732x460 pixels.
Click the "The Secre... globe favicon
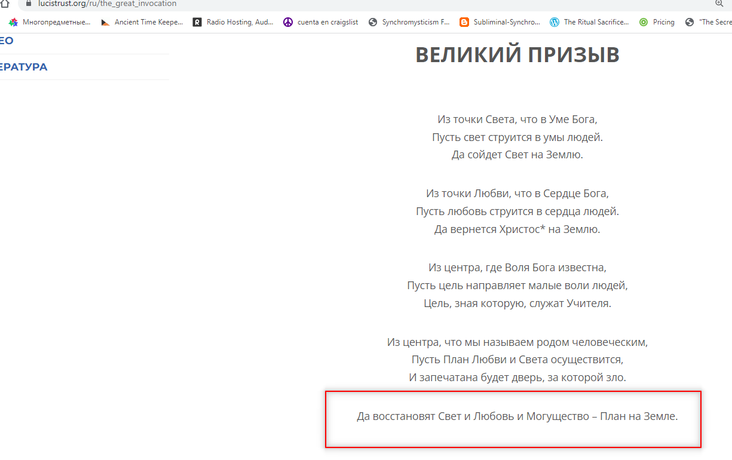point(690,22)
